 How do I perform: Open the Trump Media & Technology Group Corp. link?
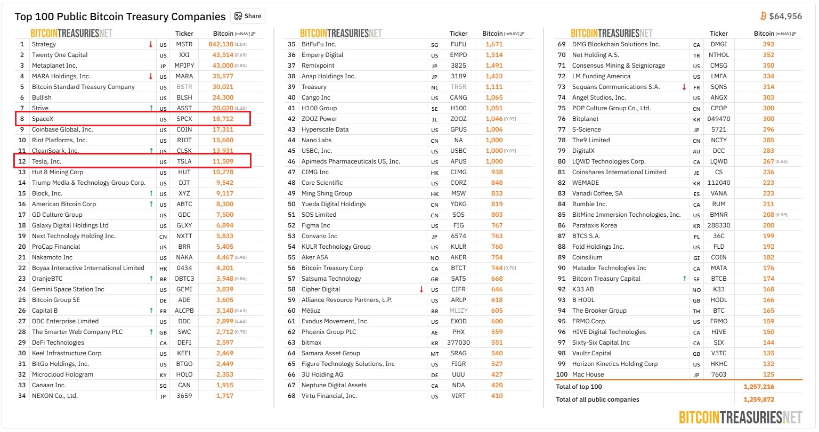88,183
